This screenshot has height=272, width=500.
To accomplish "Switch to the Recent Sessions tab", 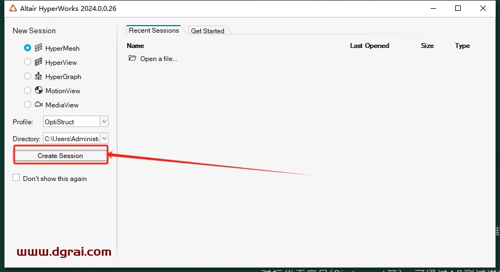I will pyautogui.click(x=154, y=31).
